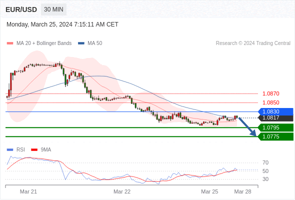295x200 pixels.
Task: Click the blue 1.0830 pivot price tag
Action: [276, 112]
